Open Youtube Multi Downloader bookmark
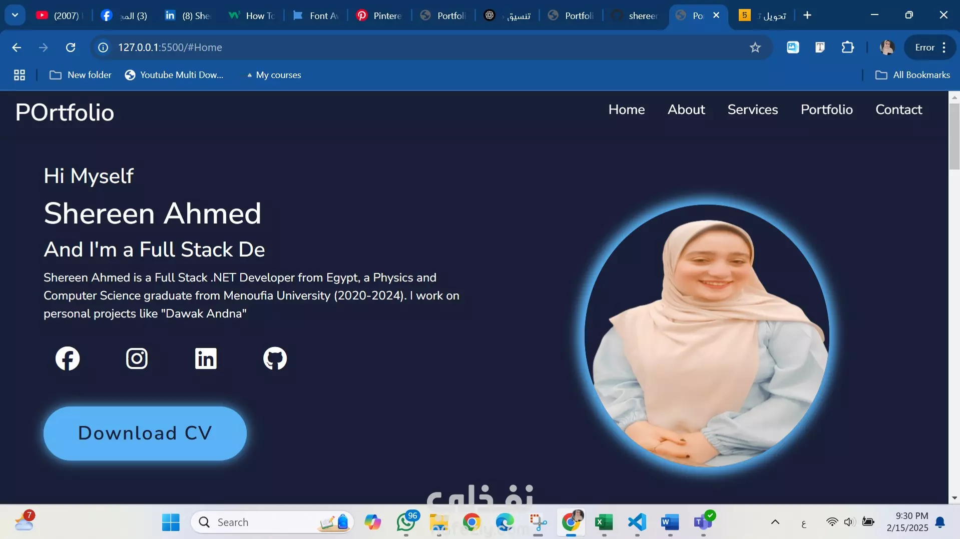 [x=174, y=75]
